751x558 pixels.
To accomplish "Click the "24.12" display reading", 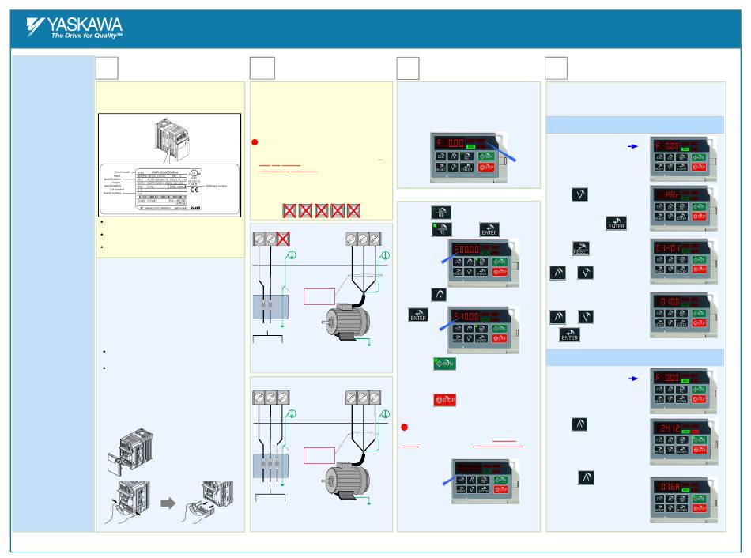I will click(670, 428).
